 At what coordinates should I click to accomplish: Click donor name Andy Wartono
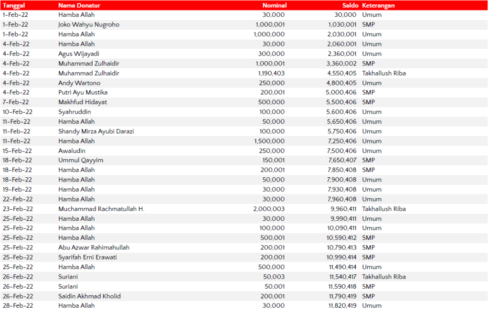click(79, 83)
